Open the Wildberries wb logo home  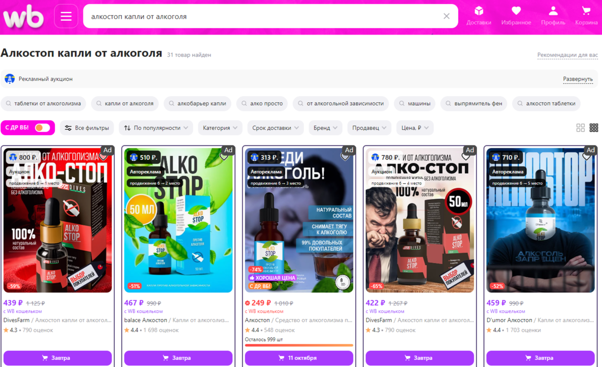pyautogui.click(x=24, y=17)
